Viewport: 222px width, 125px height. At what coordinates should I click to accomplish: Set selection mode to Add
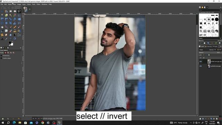pos(8,52)
